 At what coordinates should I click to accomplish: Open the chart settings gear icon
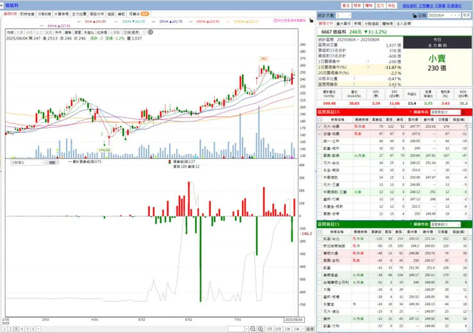coord(151,32)
